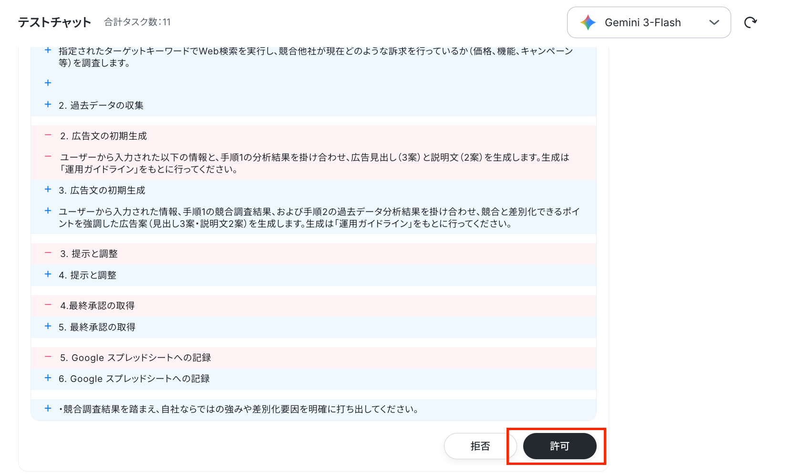Click removed line '3. 提示と調整'

(89, 254)
